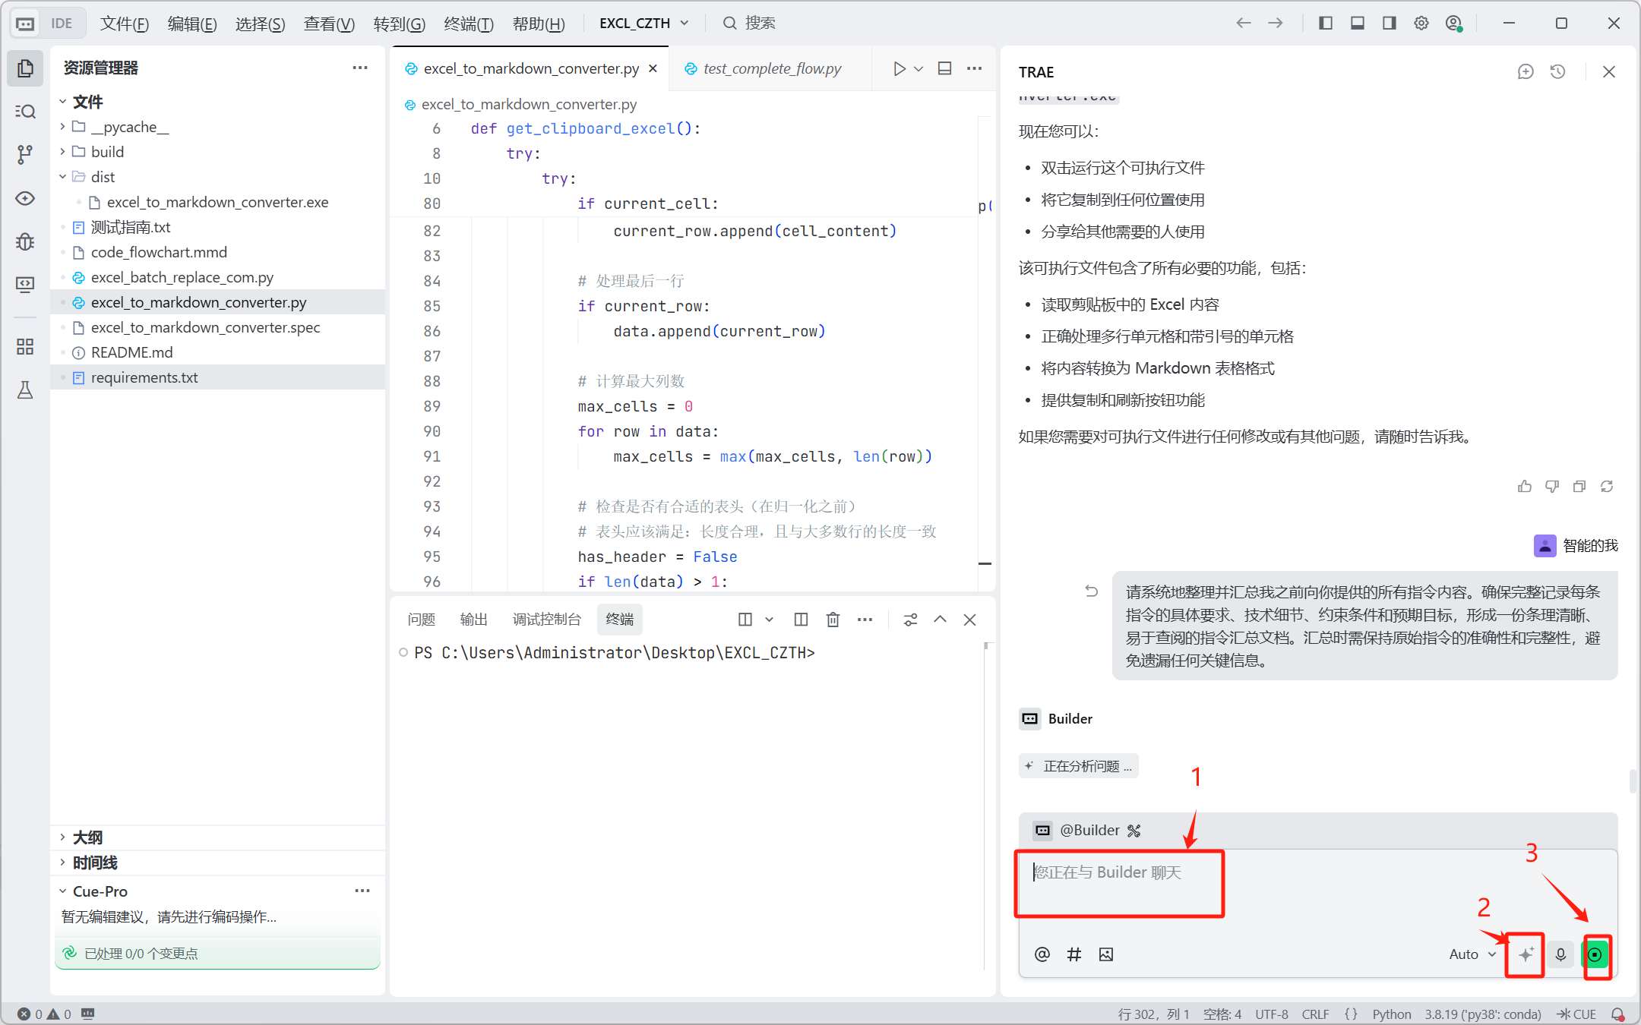Viewport: 1641px width, 1025px height.
Task: Expand the 大纲 outline section
Action: pyautogui.click(x=87, y=837)
